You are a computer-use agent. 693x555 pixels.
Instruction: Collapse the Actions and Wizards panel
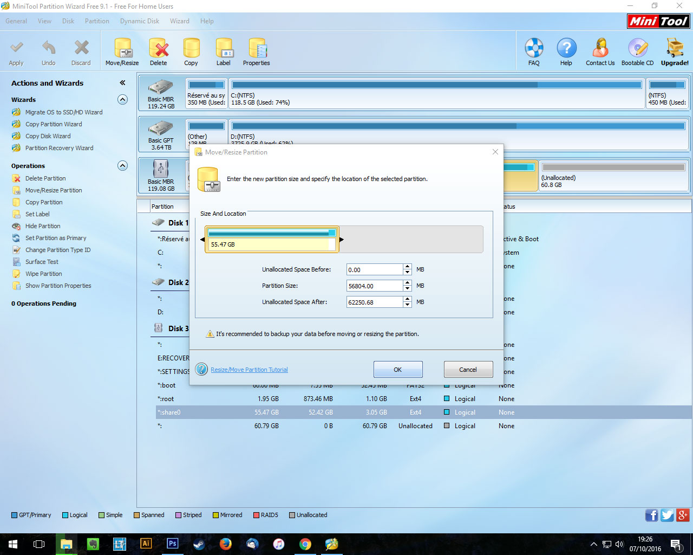pos(123,83)
